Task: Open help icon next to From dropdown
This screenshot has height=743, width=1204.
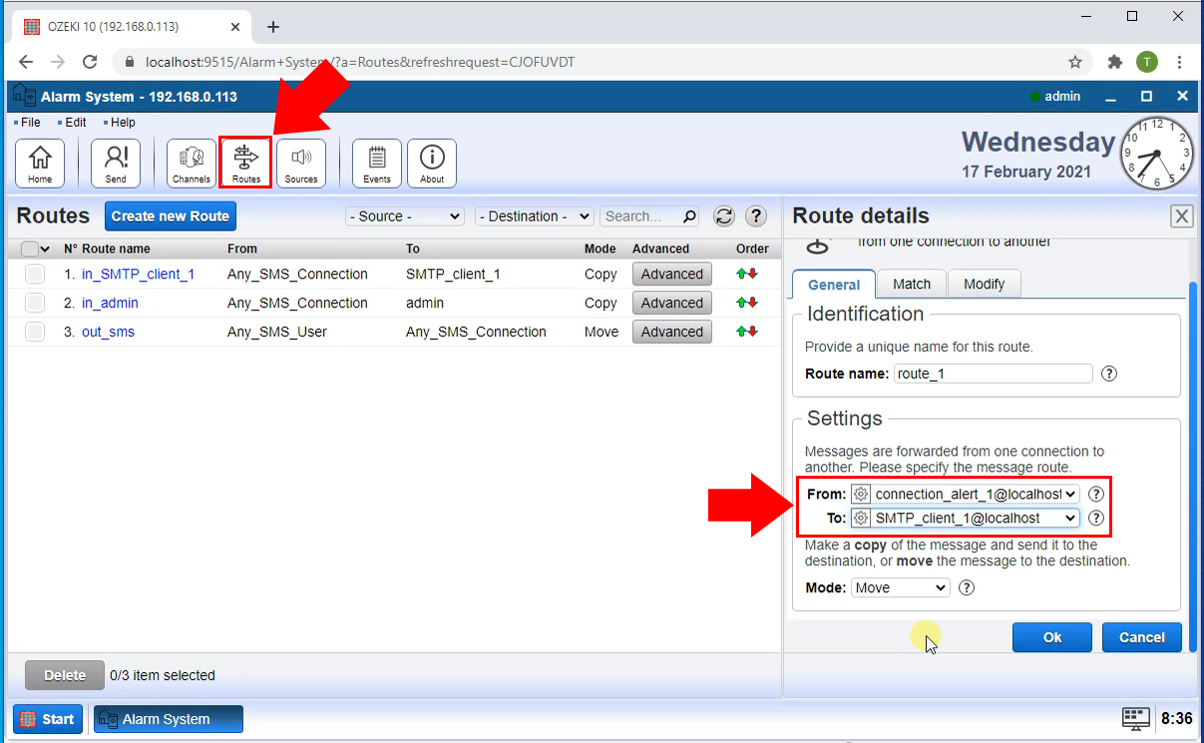Action: (1095, 494)
